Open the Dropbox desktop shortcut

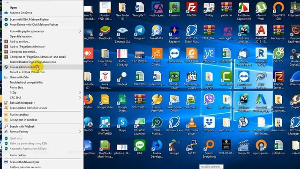pos(209,124)
